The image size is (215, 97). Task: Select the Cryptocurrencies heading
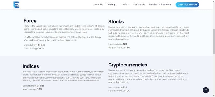(128, 65)
